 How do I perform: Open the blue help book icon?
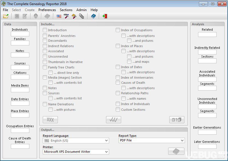[x=93, y=16]
